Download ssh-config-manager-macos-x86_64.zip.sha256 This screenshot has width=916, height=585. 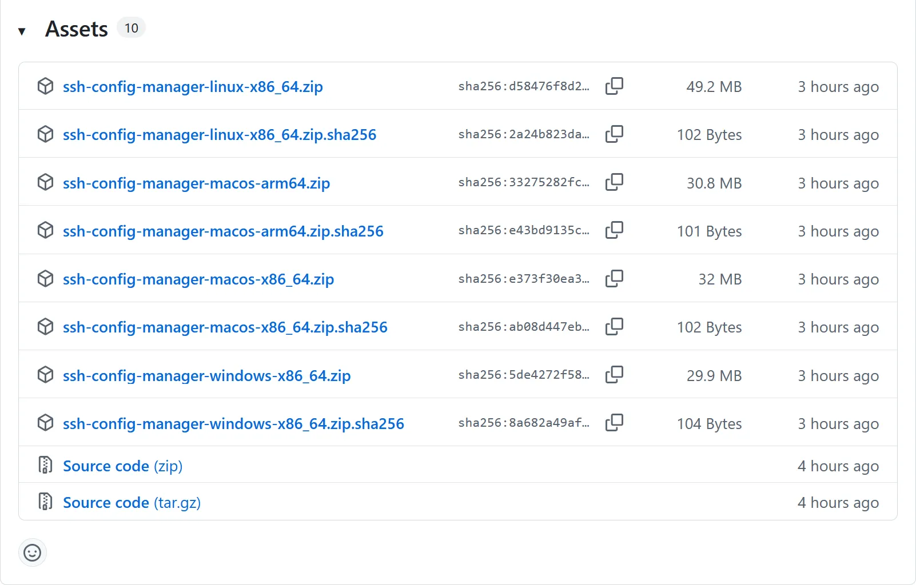225,327
